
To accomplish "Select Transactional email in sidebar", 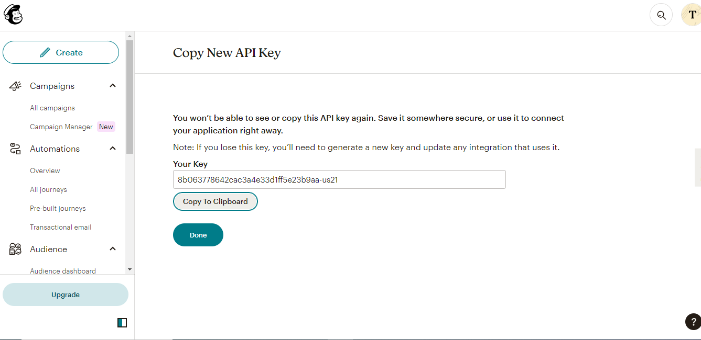I will click(x=60, y=227).
